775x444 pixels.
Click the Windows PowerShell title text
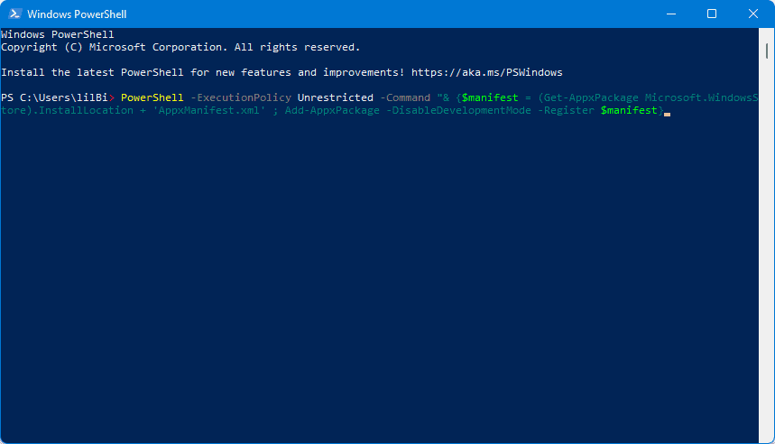coord(77,14)
